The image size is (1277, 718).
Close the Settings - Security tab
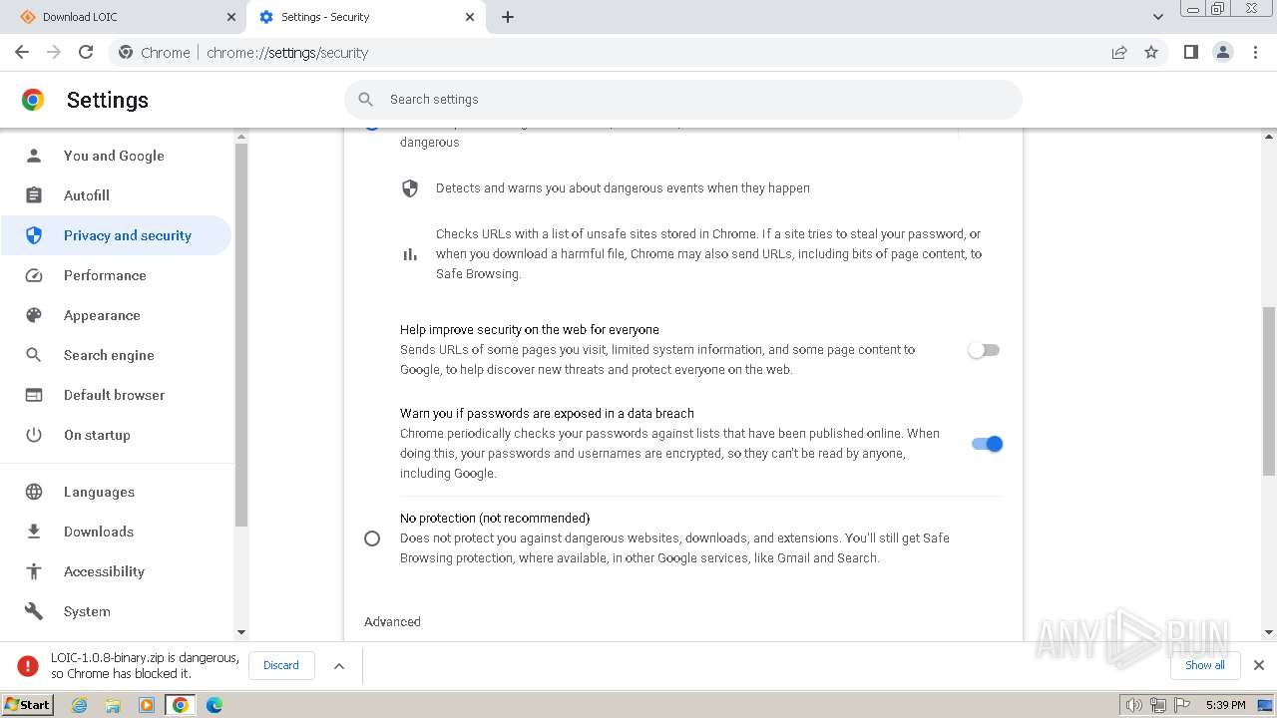tap(470, 17)
